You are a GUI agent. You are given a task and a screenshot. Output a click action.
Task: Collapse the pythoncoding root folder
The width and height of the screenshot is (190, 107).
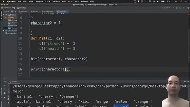tap(4, 15)
